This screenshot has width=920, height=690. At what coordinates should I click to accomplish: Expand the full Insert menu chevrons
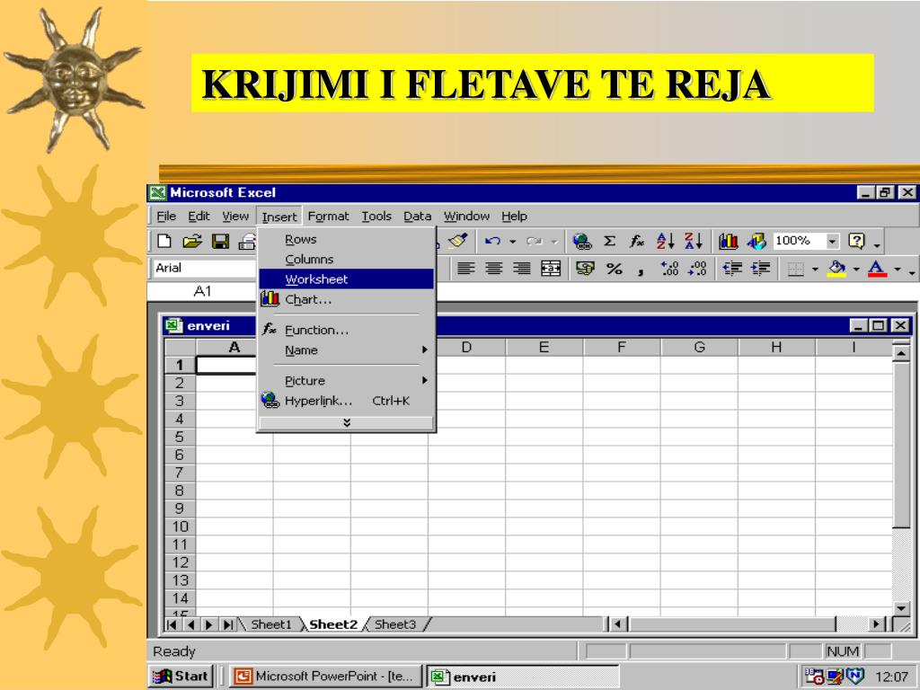(x=346, y=422)
